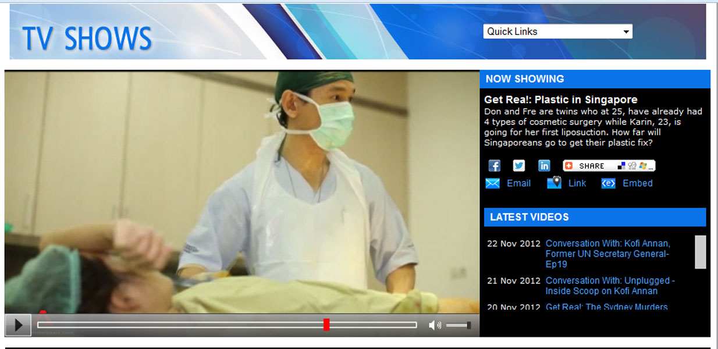Share the video on LinkedIn
The image size is (718, 349).
pos(544,166)
